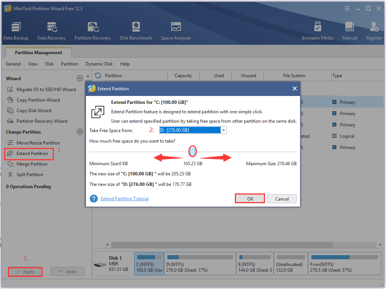Click the Capacity column header

(x=183, y=75)
